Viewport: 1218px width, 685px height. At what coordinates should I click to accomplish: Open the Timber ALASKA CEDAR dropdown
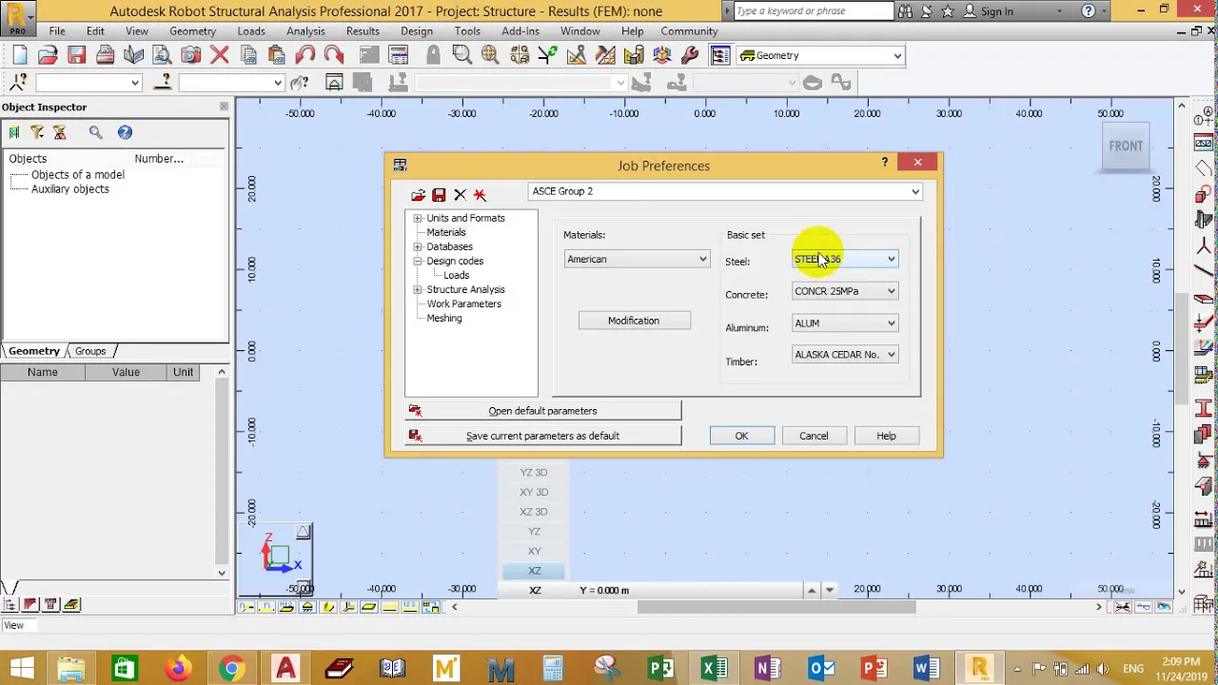pyautogui.click(x=845, y=355)
